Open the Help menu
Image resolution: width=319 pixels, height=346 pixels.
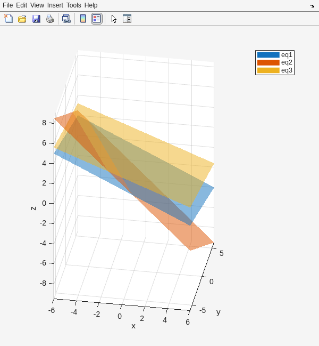click(x=91, y=5)
